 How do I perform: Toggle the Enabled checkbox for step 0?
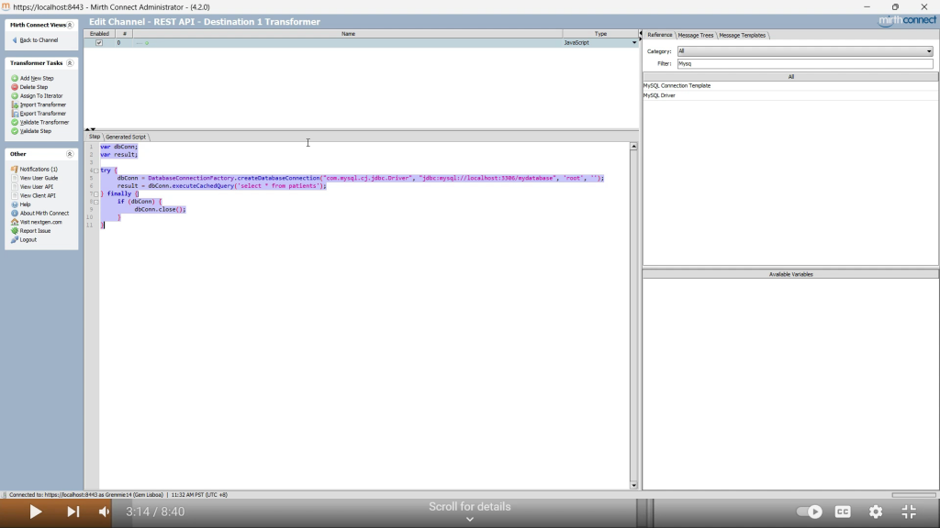(99, 43)
